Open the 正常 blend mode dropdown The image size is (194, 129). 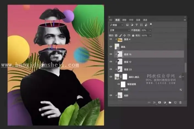[x=119, y=30]
